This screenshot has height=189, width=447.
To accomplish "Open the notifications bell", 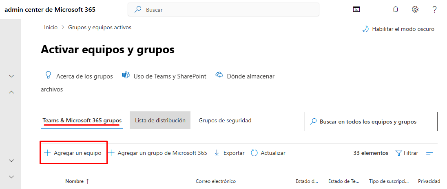I will [395, 9].
